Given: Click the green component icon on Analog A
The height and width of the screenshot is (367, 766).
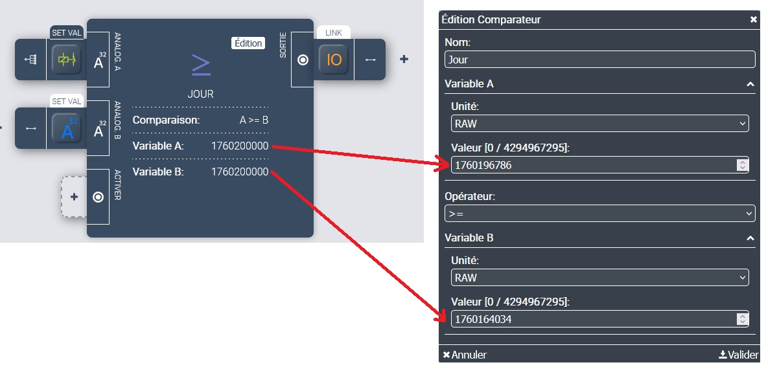Looking at the screenshot, I should pyautogui.click(x=67, y=60).
